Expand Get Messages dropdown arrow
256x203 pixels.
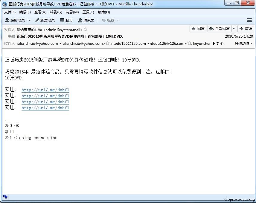[x=29, y=20]
